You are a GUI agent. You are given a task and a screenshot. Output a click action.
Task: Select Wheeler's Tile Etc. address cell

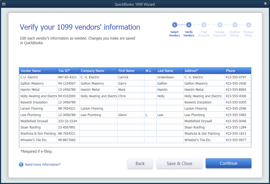point(204,140)
